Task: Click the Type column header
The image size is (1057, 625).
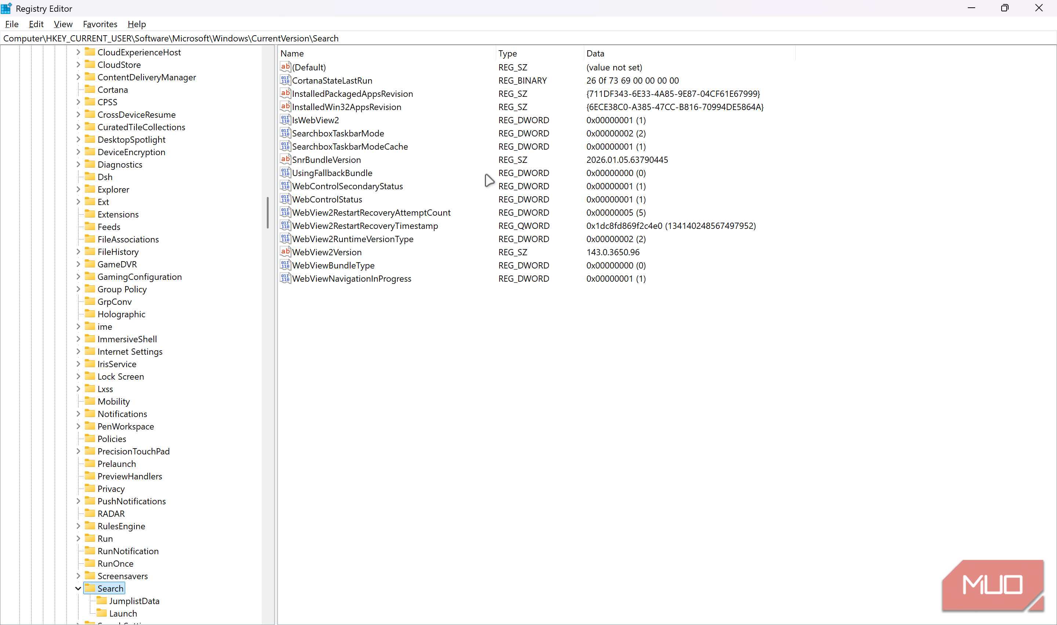Action: 540,53
